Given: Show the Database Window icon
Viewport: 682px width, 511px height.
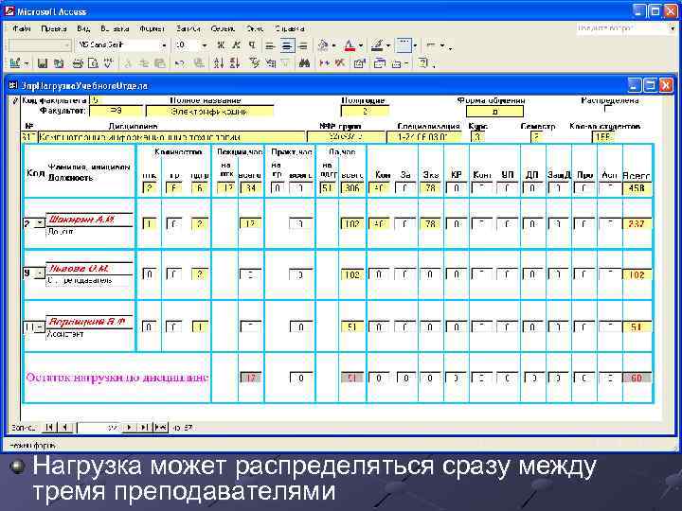Looking at the screenshot, I should pyautogui.click(x=380, y=63).
